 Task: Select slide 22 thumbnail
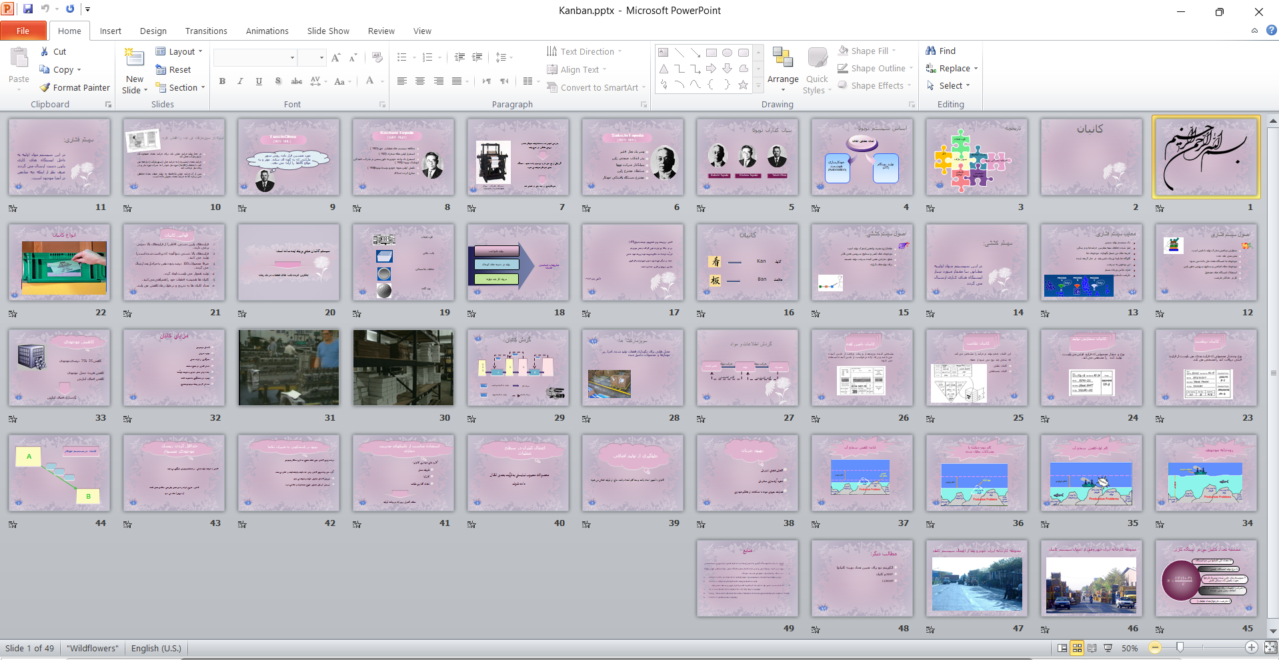point(59,263)
